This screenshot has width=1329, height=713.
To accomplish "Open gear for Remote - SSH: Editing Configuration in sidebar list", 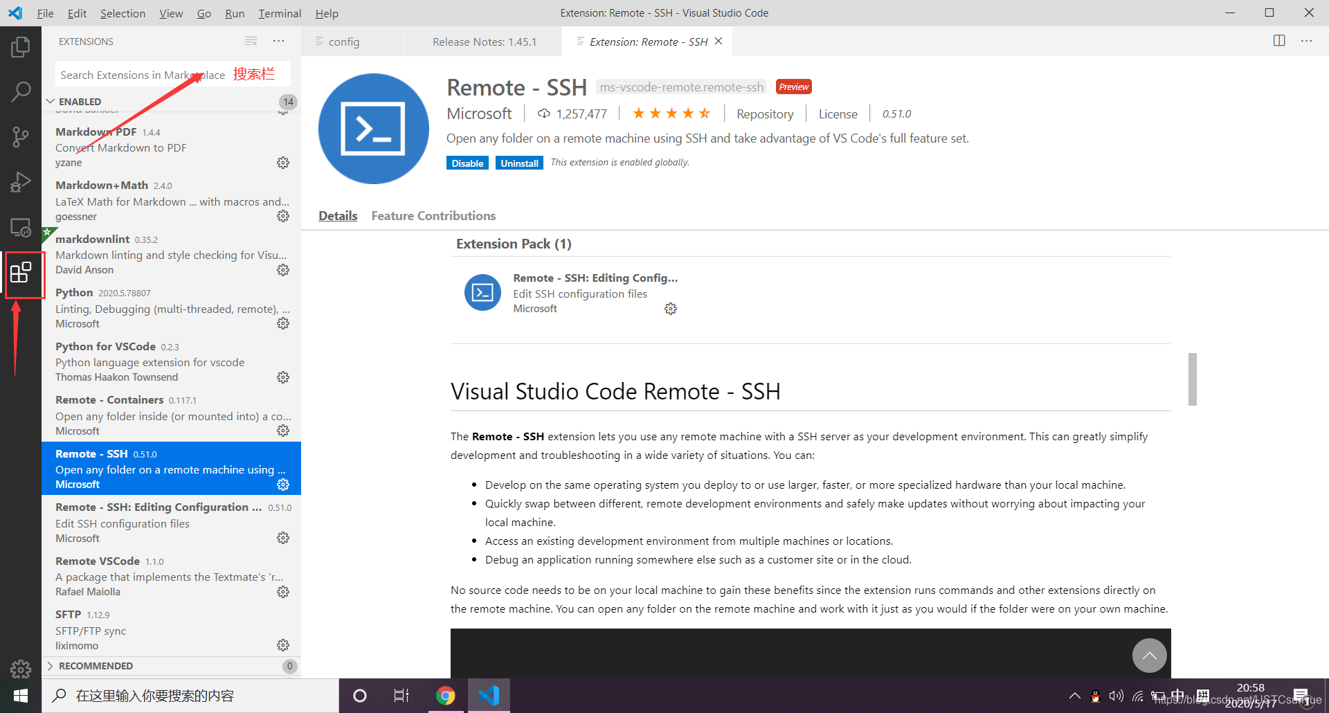I will pyautogui.click(x=283, y=538).
